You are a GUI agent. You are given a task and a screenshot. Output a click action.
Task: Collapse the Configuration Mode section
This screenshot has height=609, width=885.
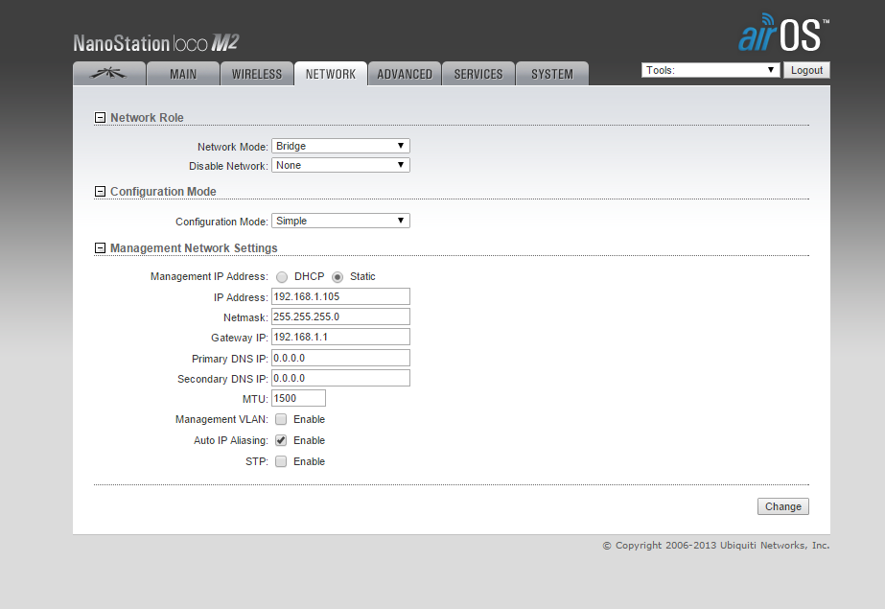click(100, 192)
